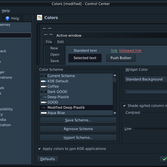Viewport: 167px width, 167px height.
Task: Click the blue question mark Help icon
Action: point(8,18)
